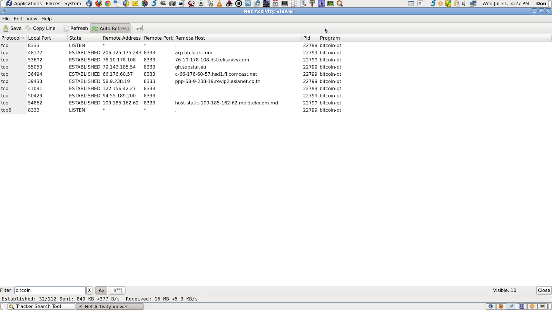Viewport: 552px width, 310px height.
Task: Open the System panel menu
Action: [73, 3]
